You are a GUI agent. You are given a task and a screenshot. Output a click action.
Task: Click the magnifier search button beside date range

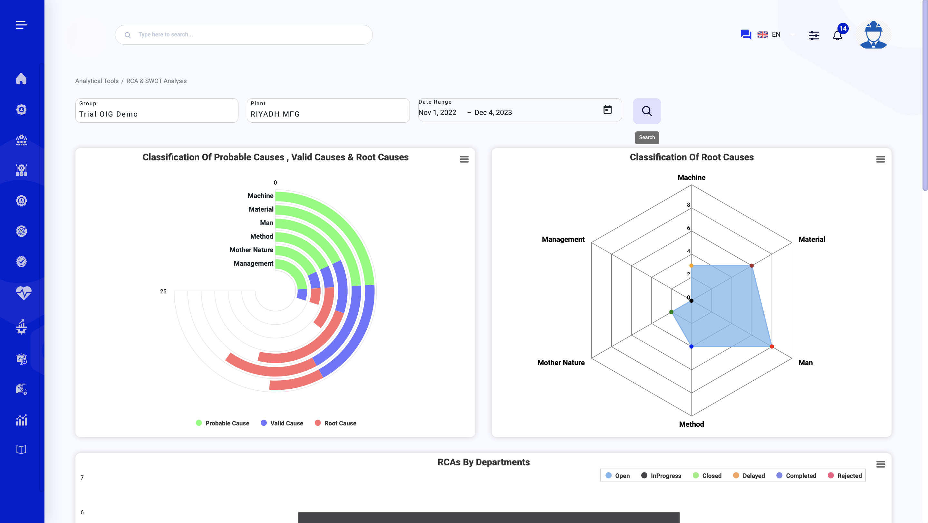[647, 111]
